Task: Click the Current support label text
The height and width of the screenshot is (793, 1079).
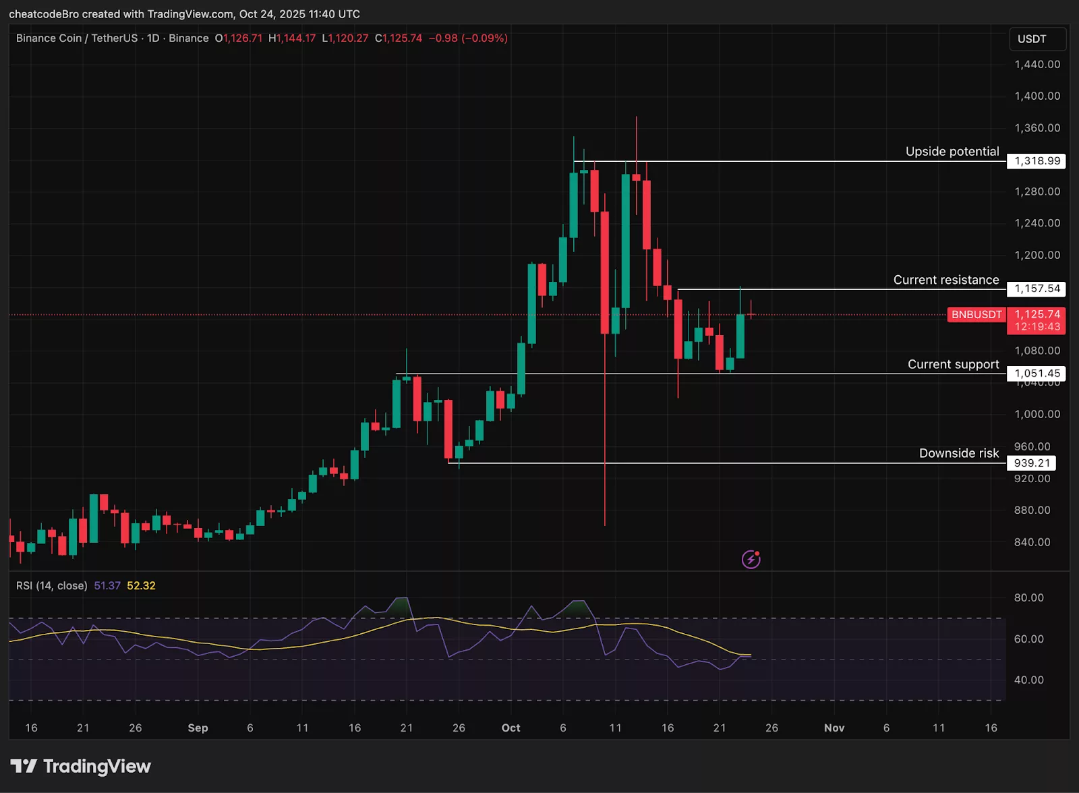Action: tap(954, 364)
